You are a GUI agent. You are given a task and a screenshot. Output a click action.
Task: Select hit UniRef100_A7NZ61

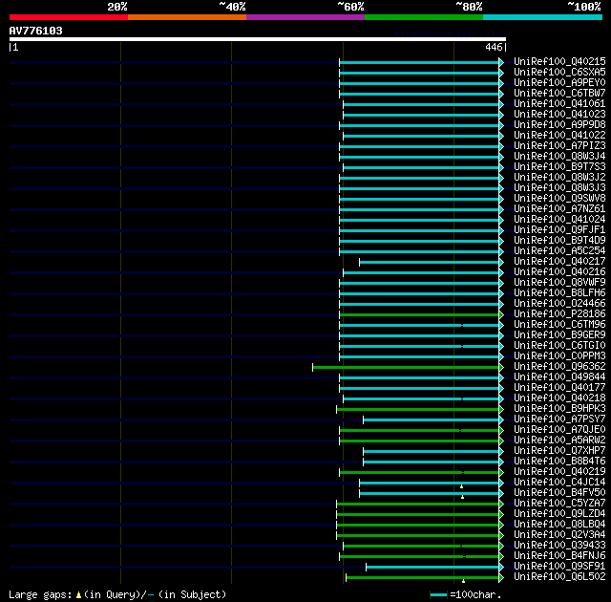point(559,209)
